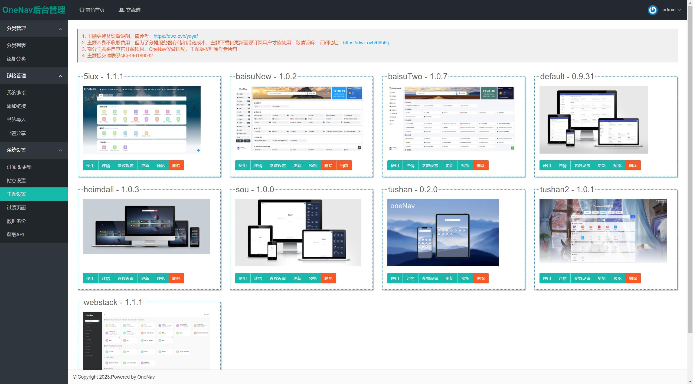The height and width of the screenshot is (384, 693).
Task: Preview the heimdall theme
Action: pyautogui.click(x=161, y=278)
